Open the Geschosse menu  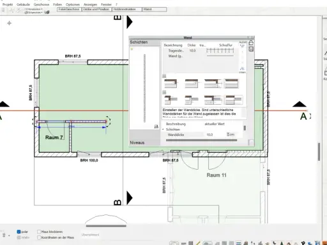[x=42, y=4]
